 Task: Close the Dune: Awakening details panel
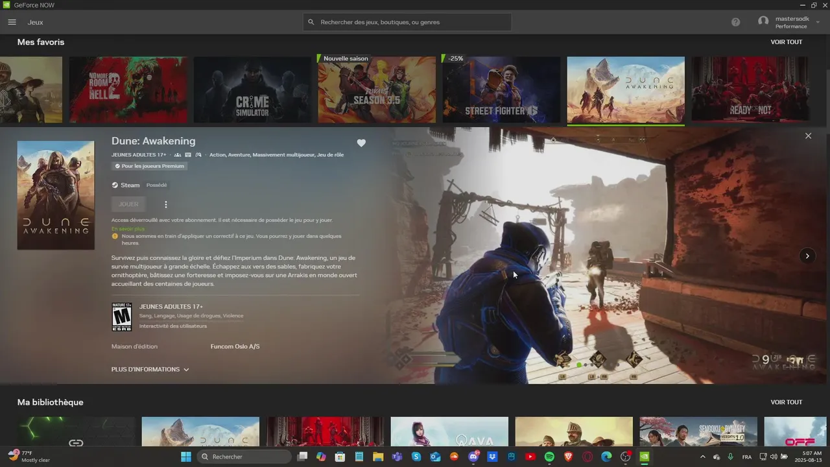[x=808, y=136]
